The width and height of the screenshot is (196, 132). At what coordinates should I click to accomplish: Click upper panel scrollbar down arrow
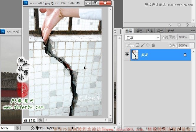pos(193,20)
